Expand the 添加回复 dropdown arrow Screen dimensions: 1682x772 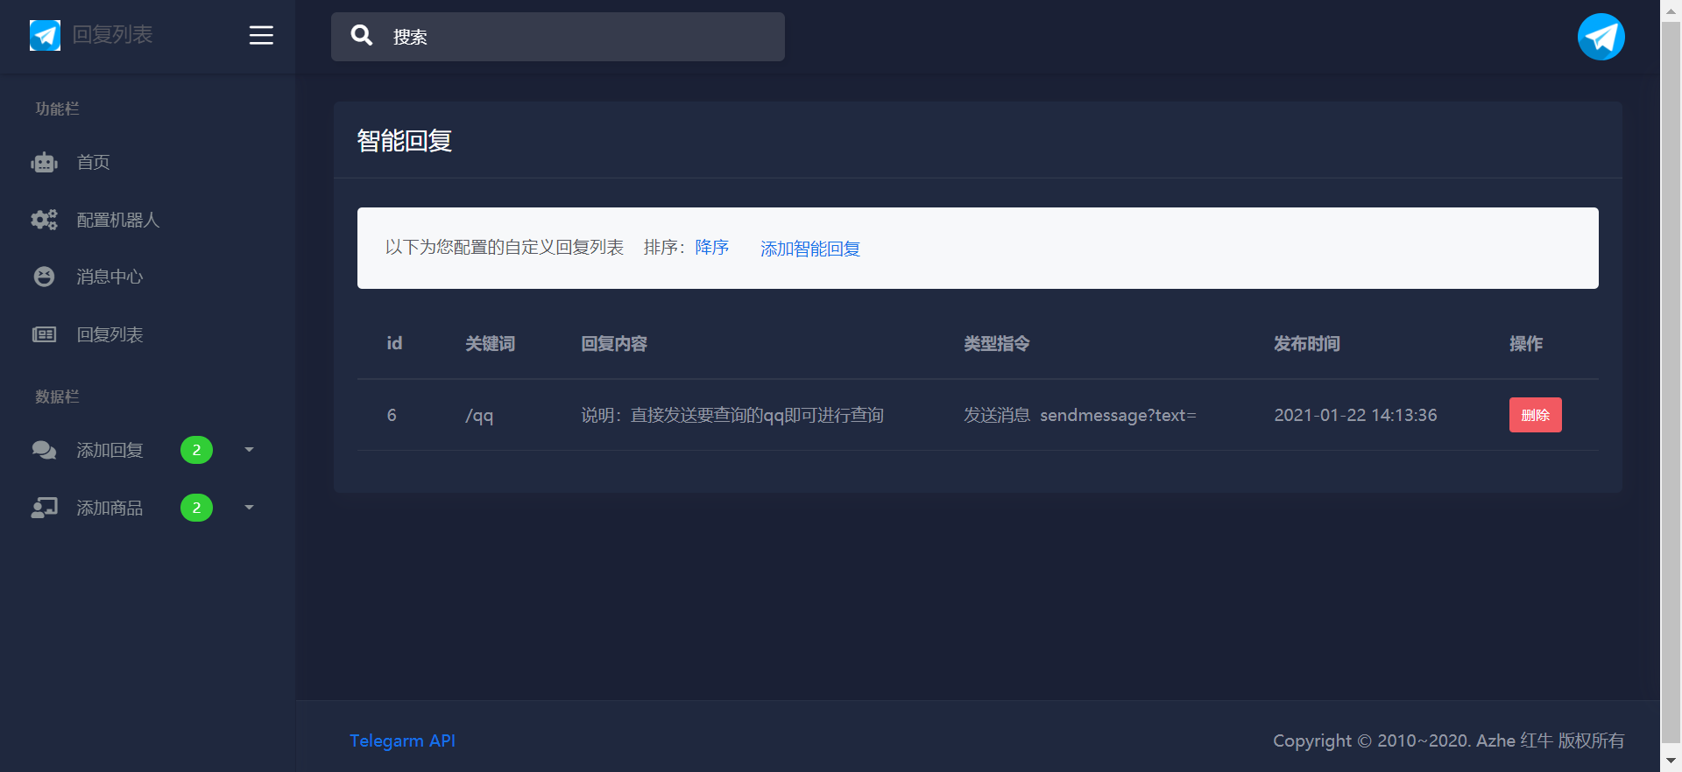(x=249, y=450)
